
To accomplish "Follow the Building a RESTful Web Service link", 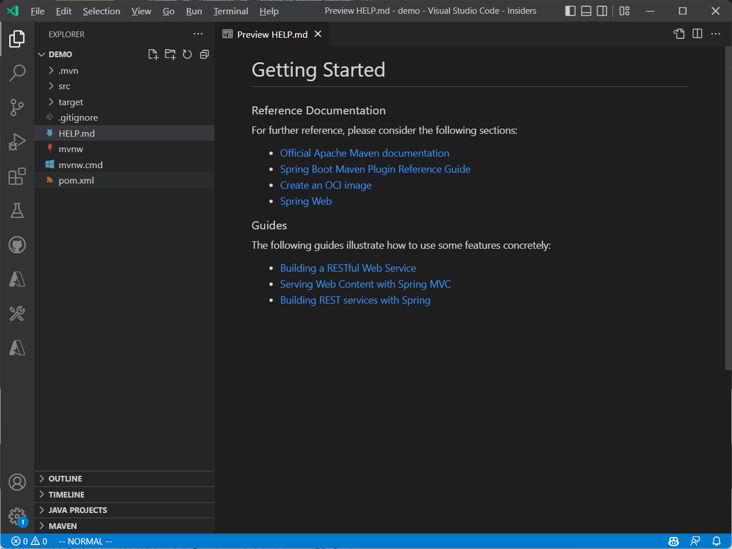I will click(x=348, y=268).
